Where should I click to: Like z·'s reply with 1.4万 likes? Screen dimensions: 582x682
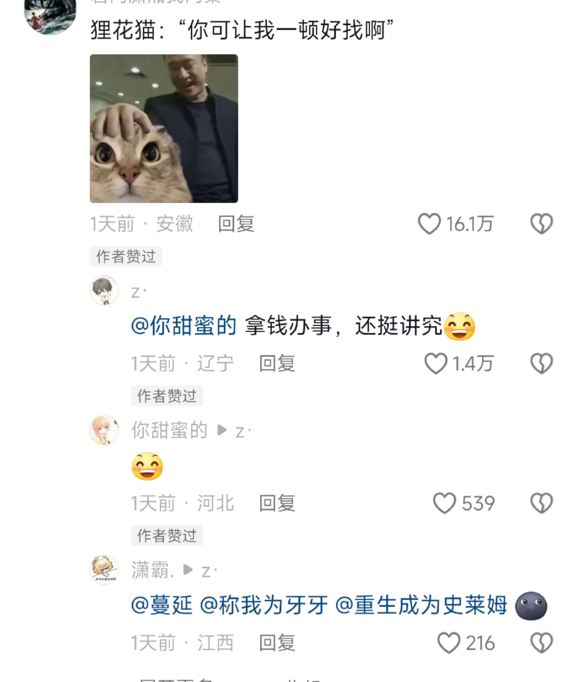tap(435, 363)
